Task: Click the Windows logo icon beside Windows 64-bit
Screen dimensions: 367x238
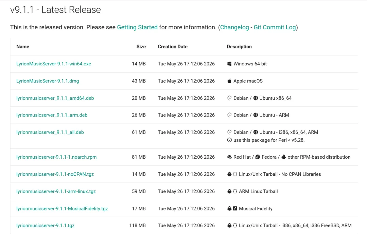Action: [229, 64]
